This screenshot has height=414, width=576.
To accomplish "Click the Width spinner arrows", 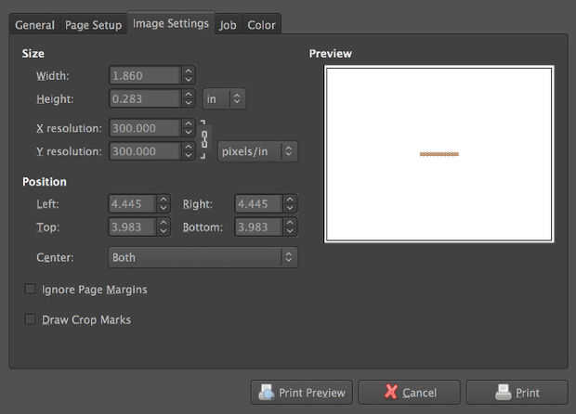I will point(189,75).
